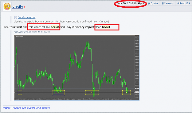
Task: Click the quotation mark icon in quote block
Action: click(15, 18)
